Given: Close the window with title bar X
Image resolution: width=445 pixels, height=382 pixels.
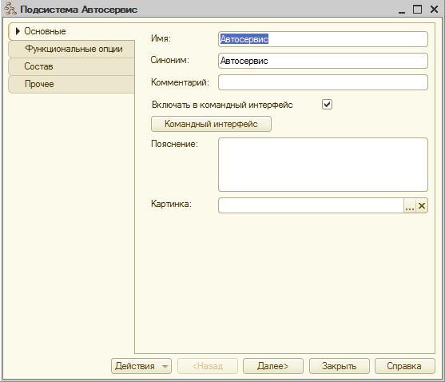Looking at the screenshot, I should (x=434, y=9).
